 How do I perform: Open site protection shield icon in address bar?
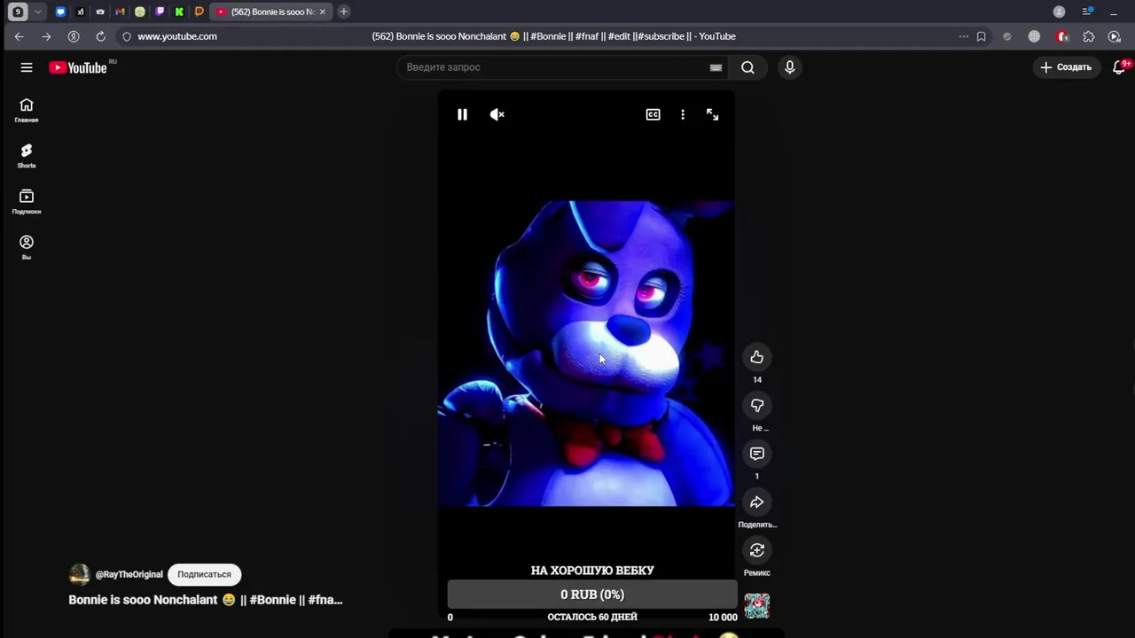click(127, 36)
